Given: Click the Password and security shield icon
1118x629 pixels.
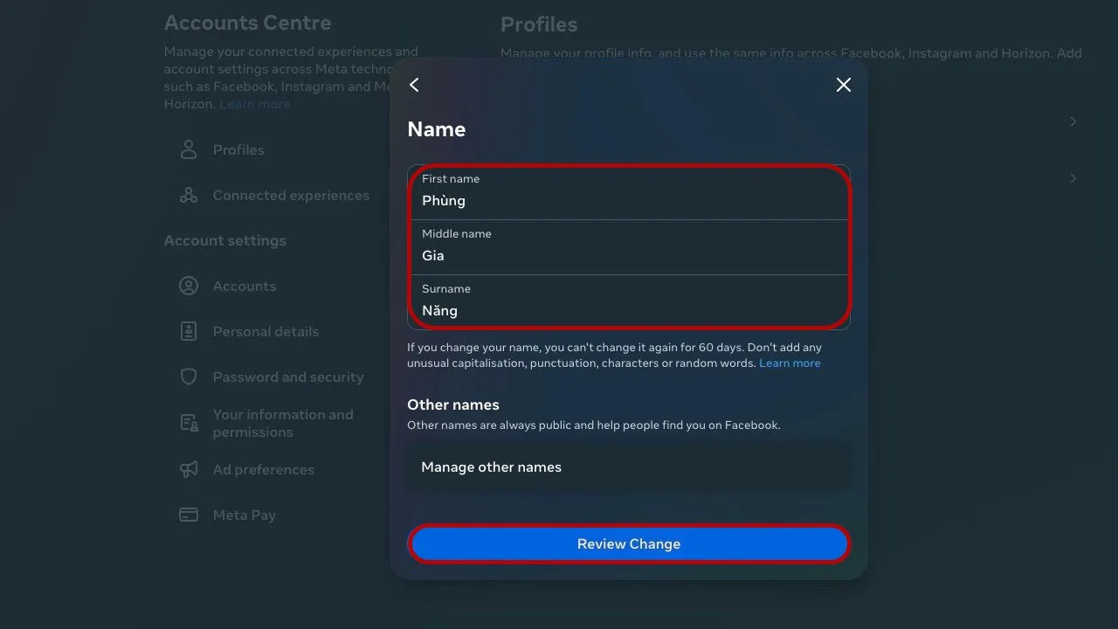Looking at the screenshot, I should click(x=189, y=377).
